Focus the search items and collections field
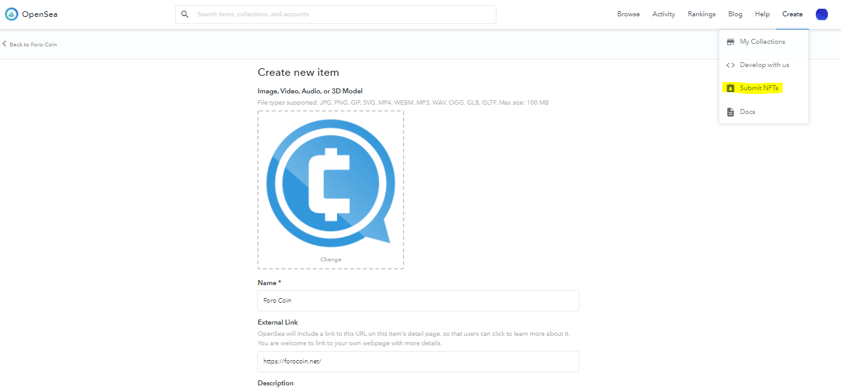 tap(336, 14)
